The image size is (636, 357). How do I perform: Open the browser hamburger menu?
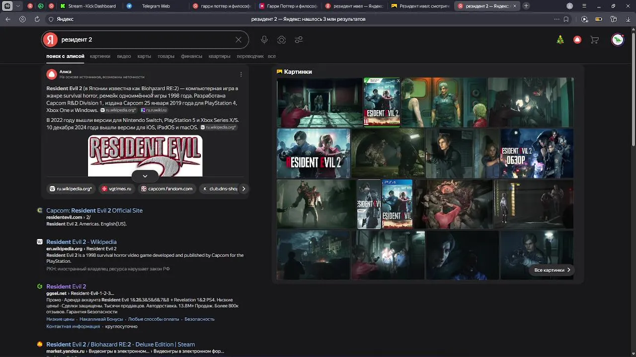584,6
